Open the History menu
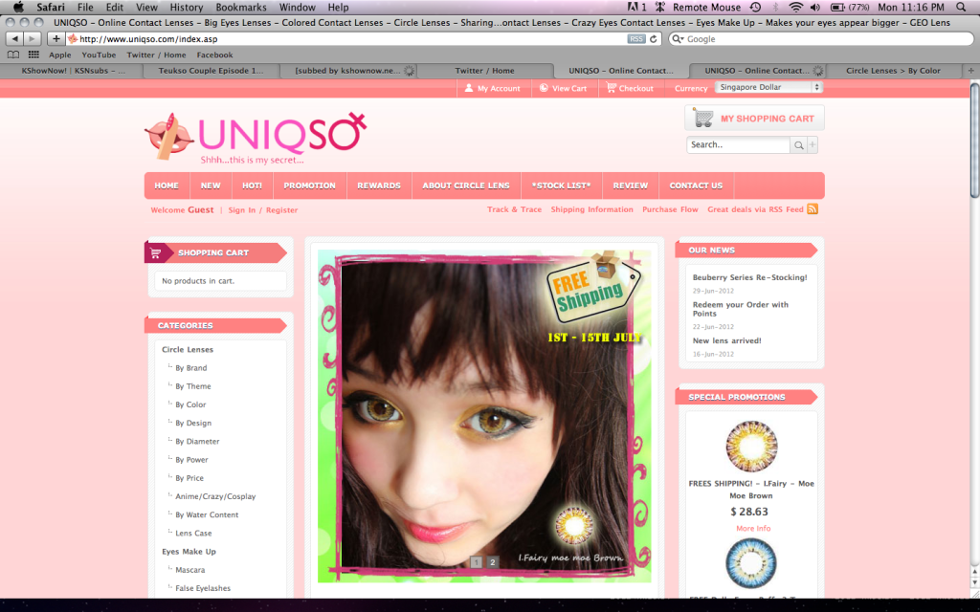Image resolution: width=980 pixels, height=612 pixels. (187, 7)
